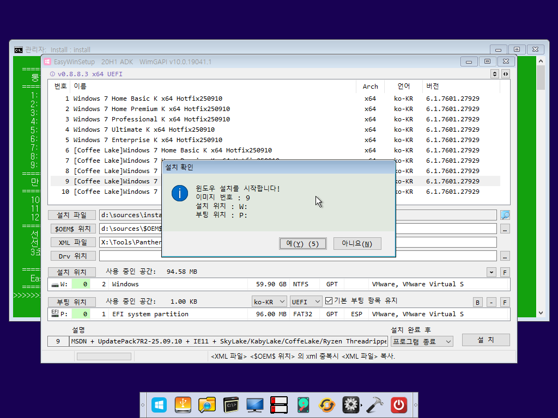Select the W: Windows partition row
558x418 pixels.
tap(278, 284)
